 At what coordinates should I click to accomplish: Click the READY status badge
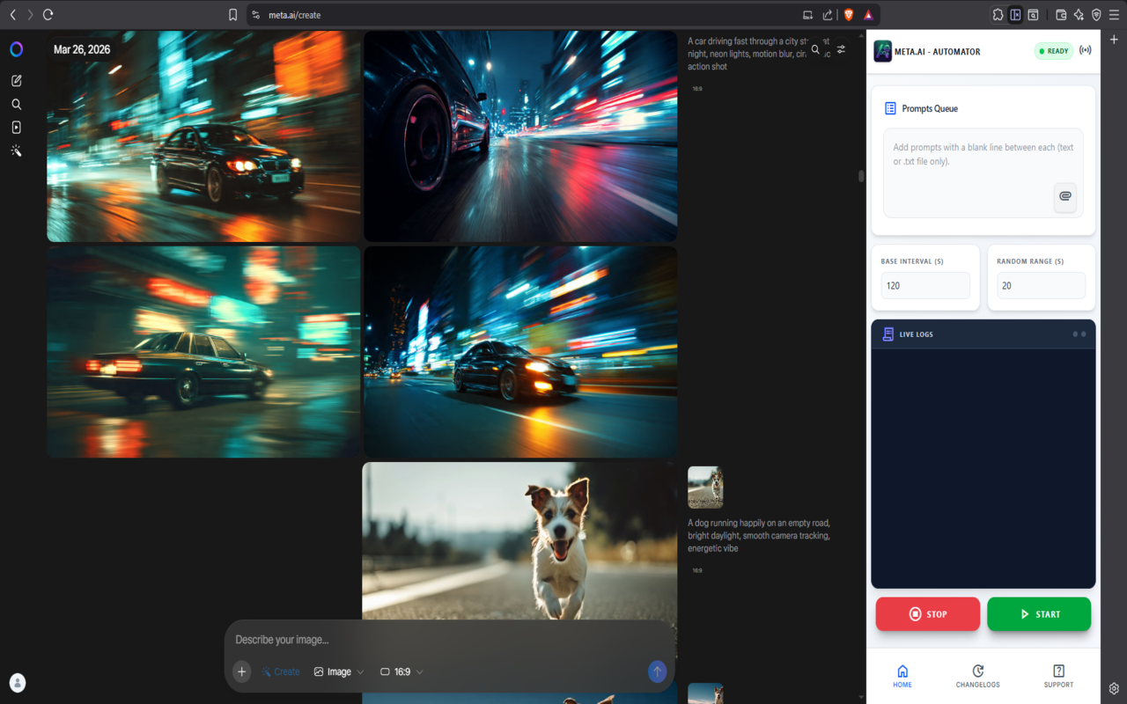tap(1054, 51)
